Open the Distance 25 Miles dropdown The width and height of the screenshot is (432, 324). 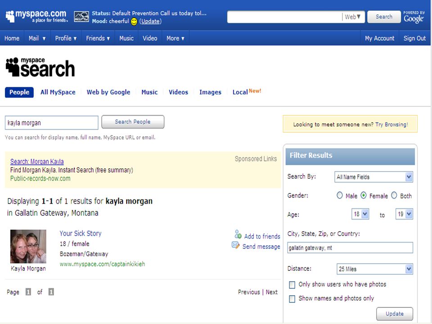pos(375,269)
